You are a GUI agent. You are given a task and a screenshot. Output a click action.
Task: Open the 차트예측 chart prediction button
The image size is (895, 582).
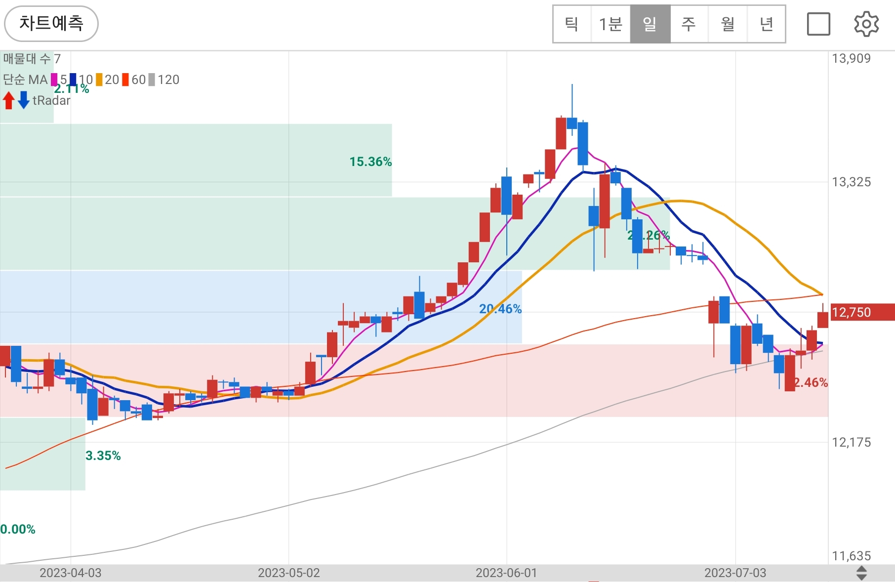pos(51,23)
